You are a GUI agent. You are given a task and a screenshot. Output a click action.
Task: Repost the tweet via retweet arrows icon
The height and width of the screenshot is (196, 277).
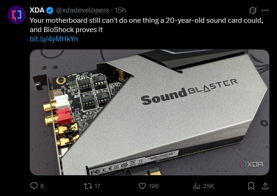tap(88, 186)
